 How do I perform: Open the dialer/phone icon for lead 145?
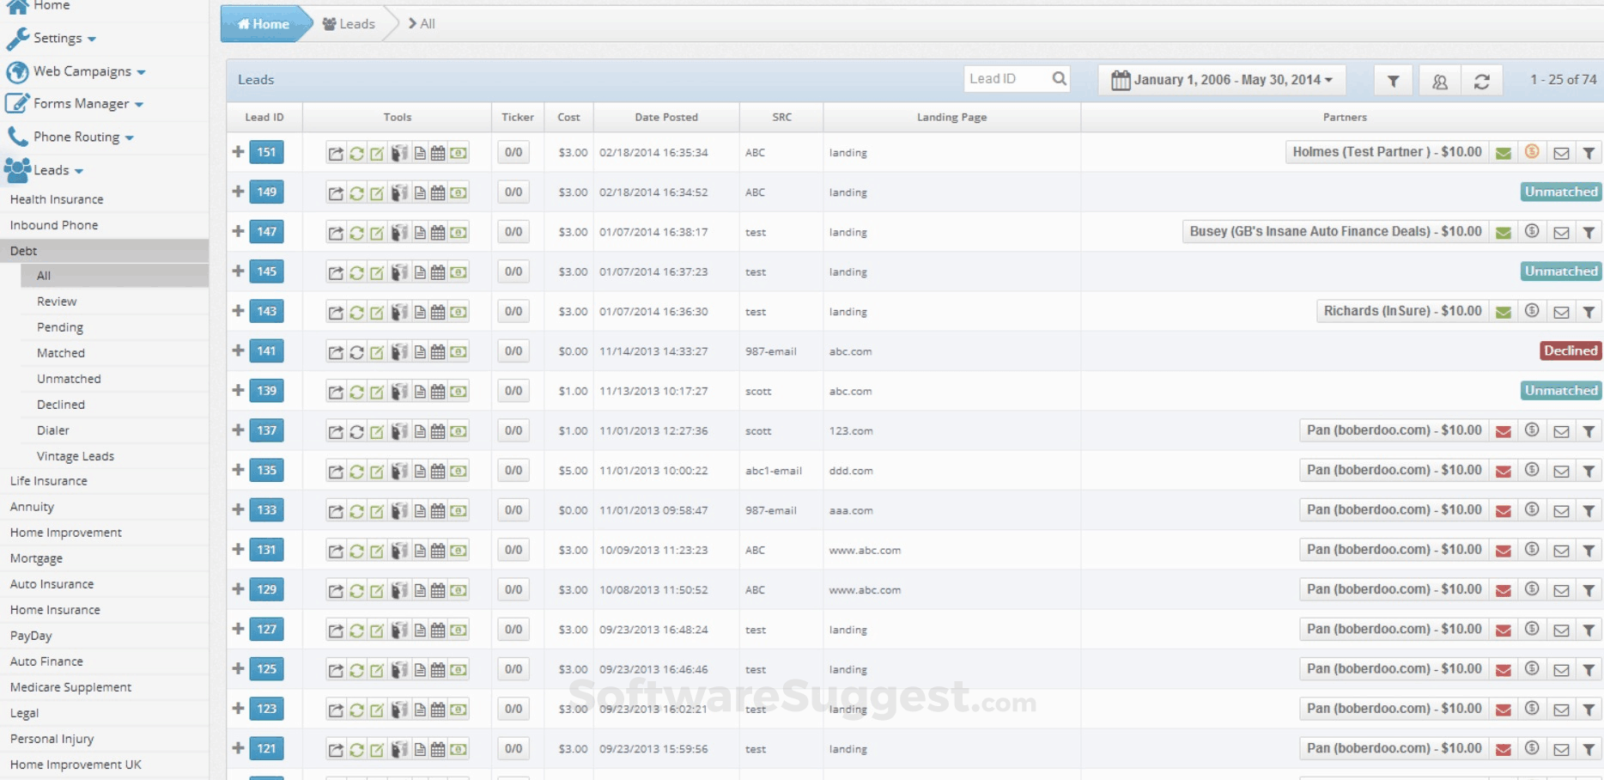tap(398, 271)
